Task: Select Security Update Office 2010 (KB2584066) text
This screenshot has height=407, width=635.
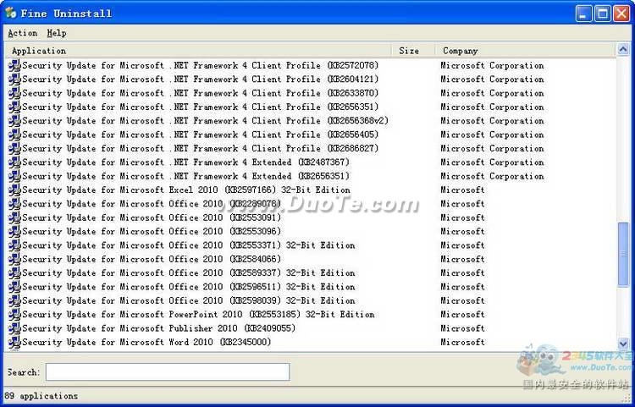Action: coord(152,259)
